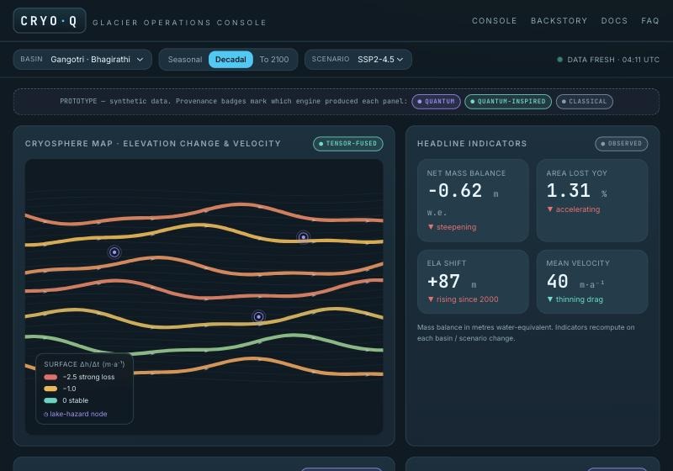This screenshot has width=673, height=471.
Task: Click the +87 ELA shift value
Action: click(x=444, y=282)
